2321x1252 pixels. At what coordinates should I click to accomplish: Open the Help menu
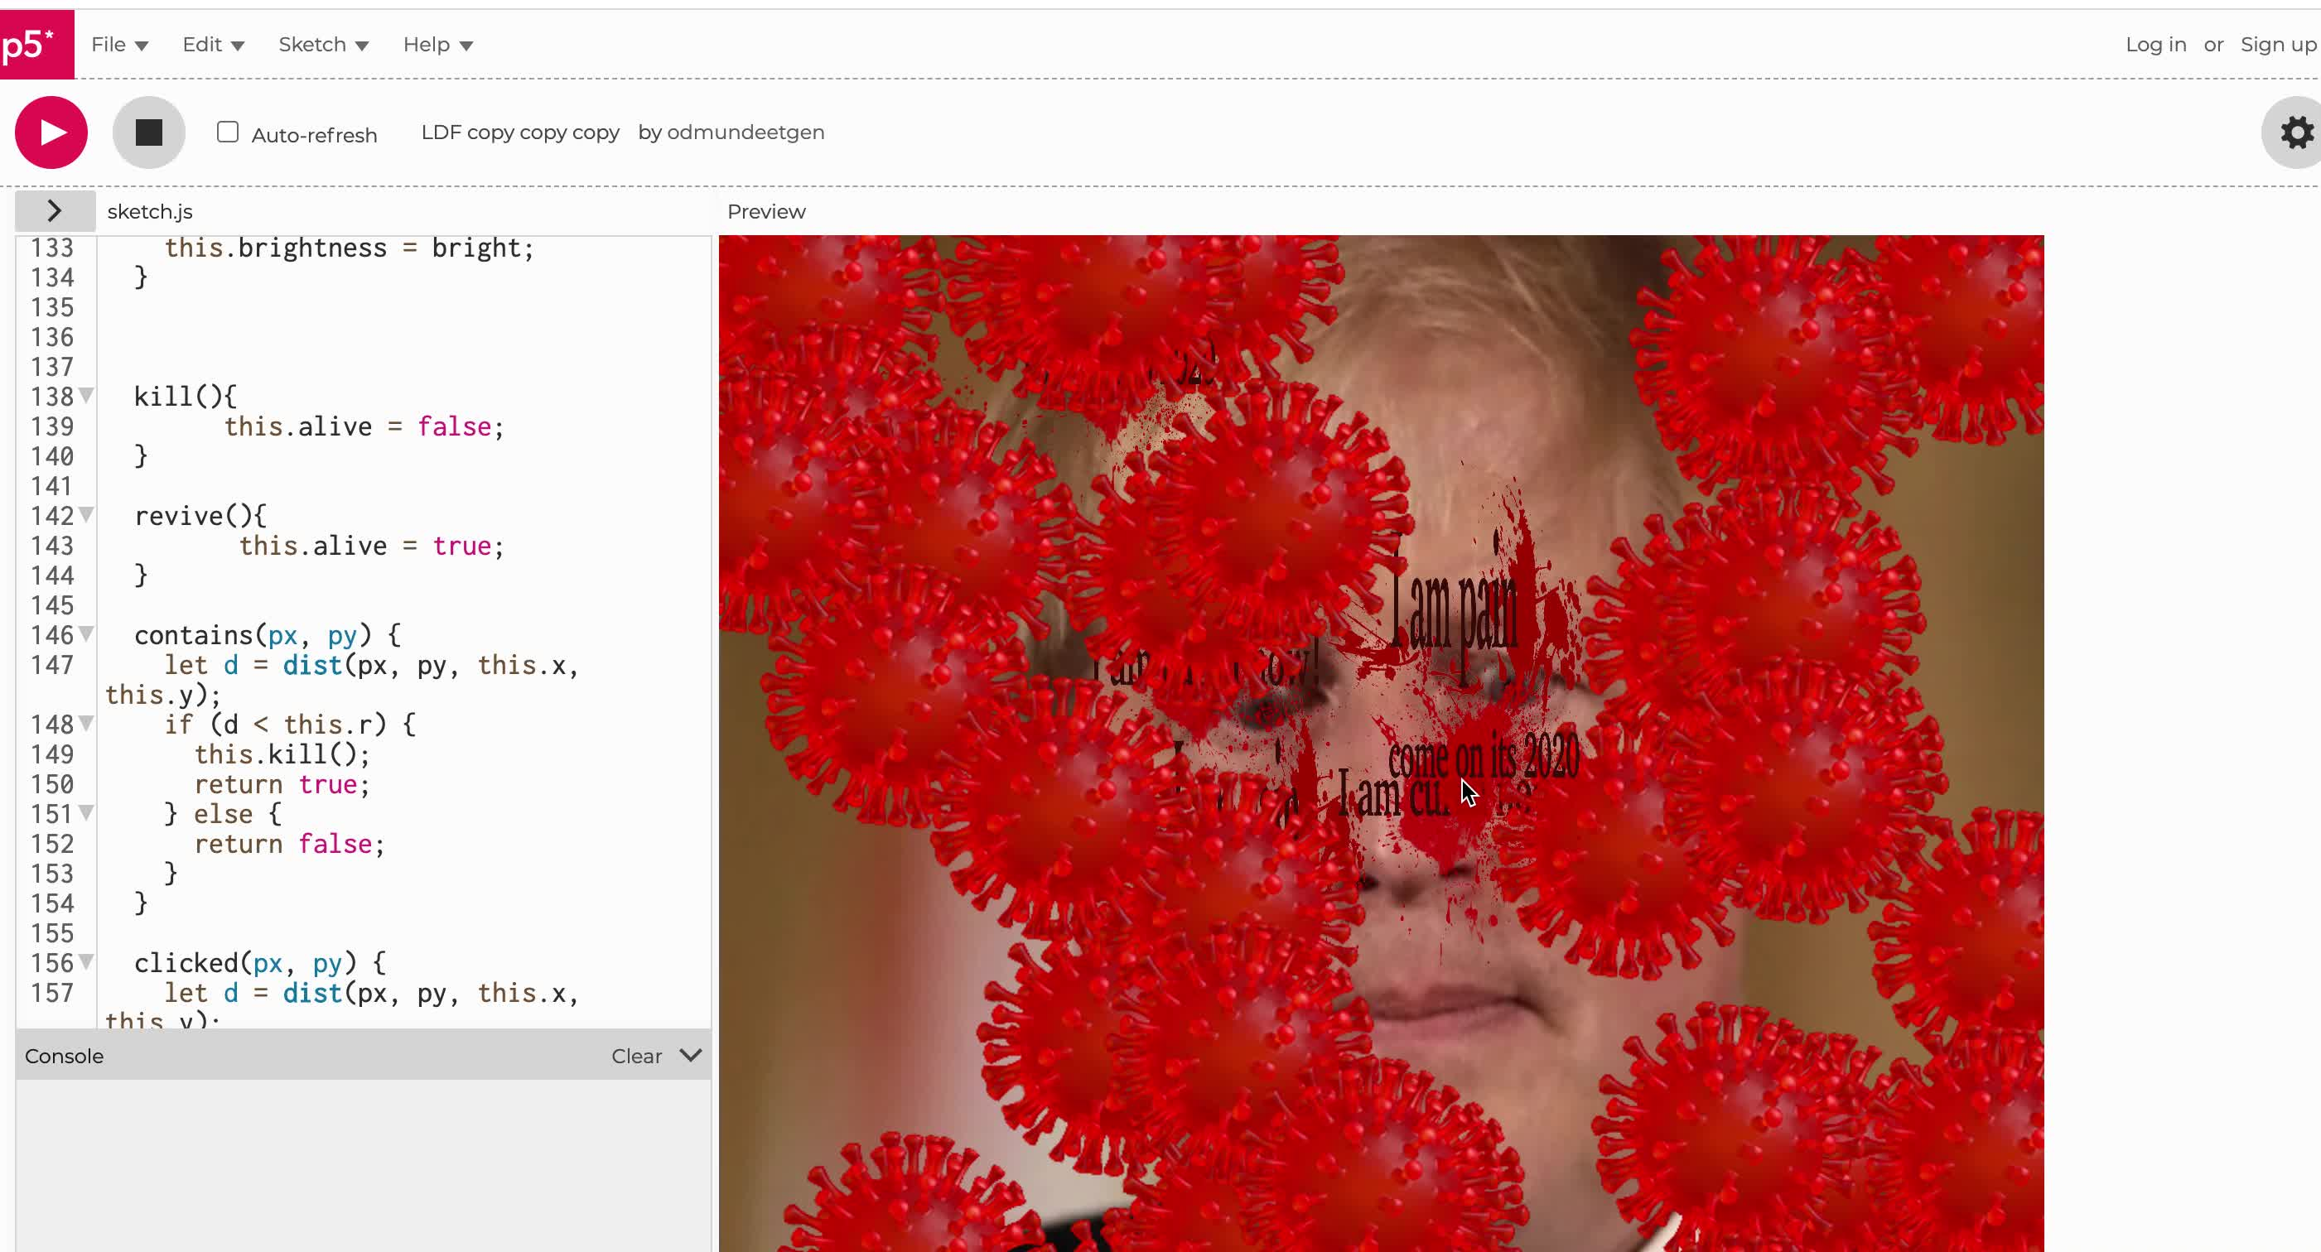(437, 44)
